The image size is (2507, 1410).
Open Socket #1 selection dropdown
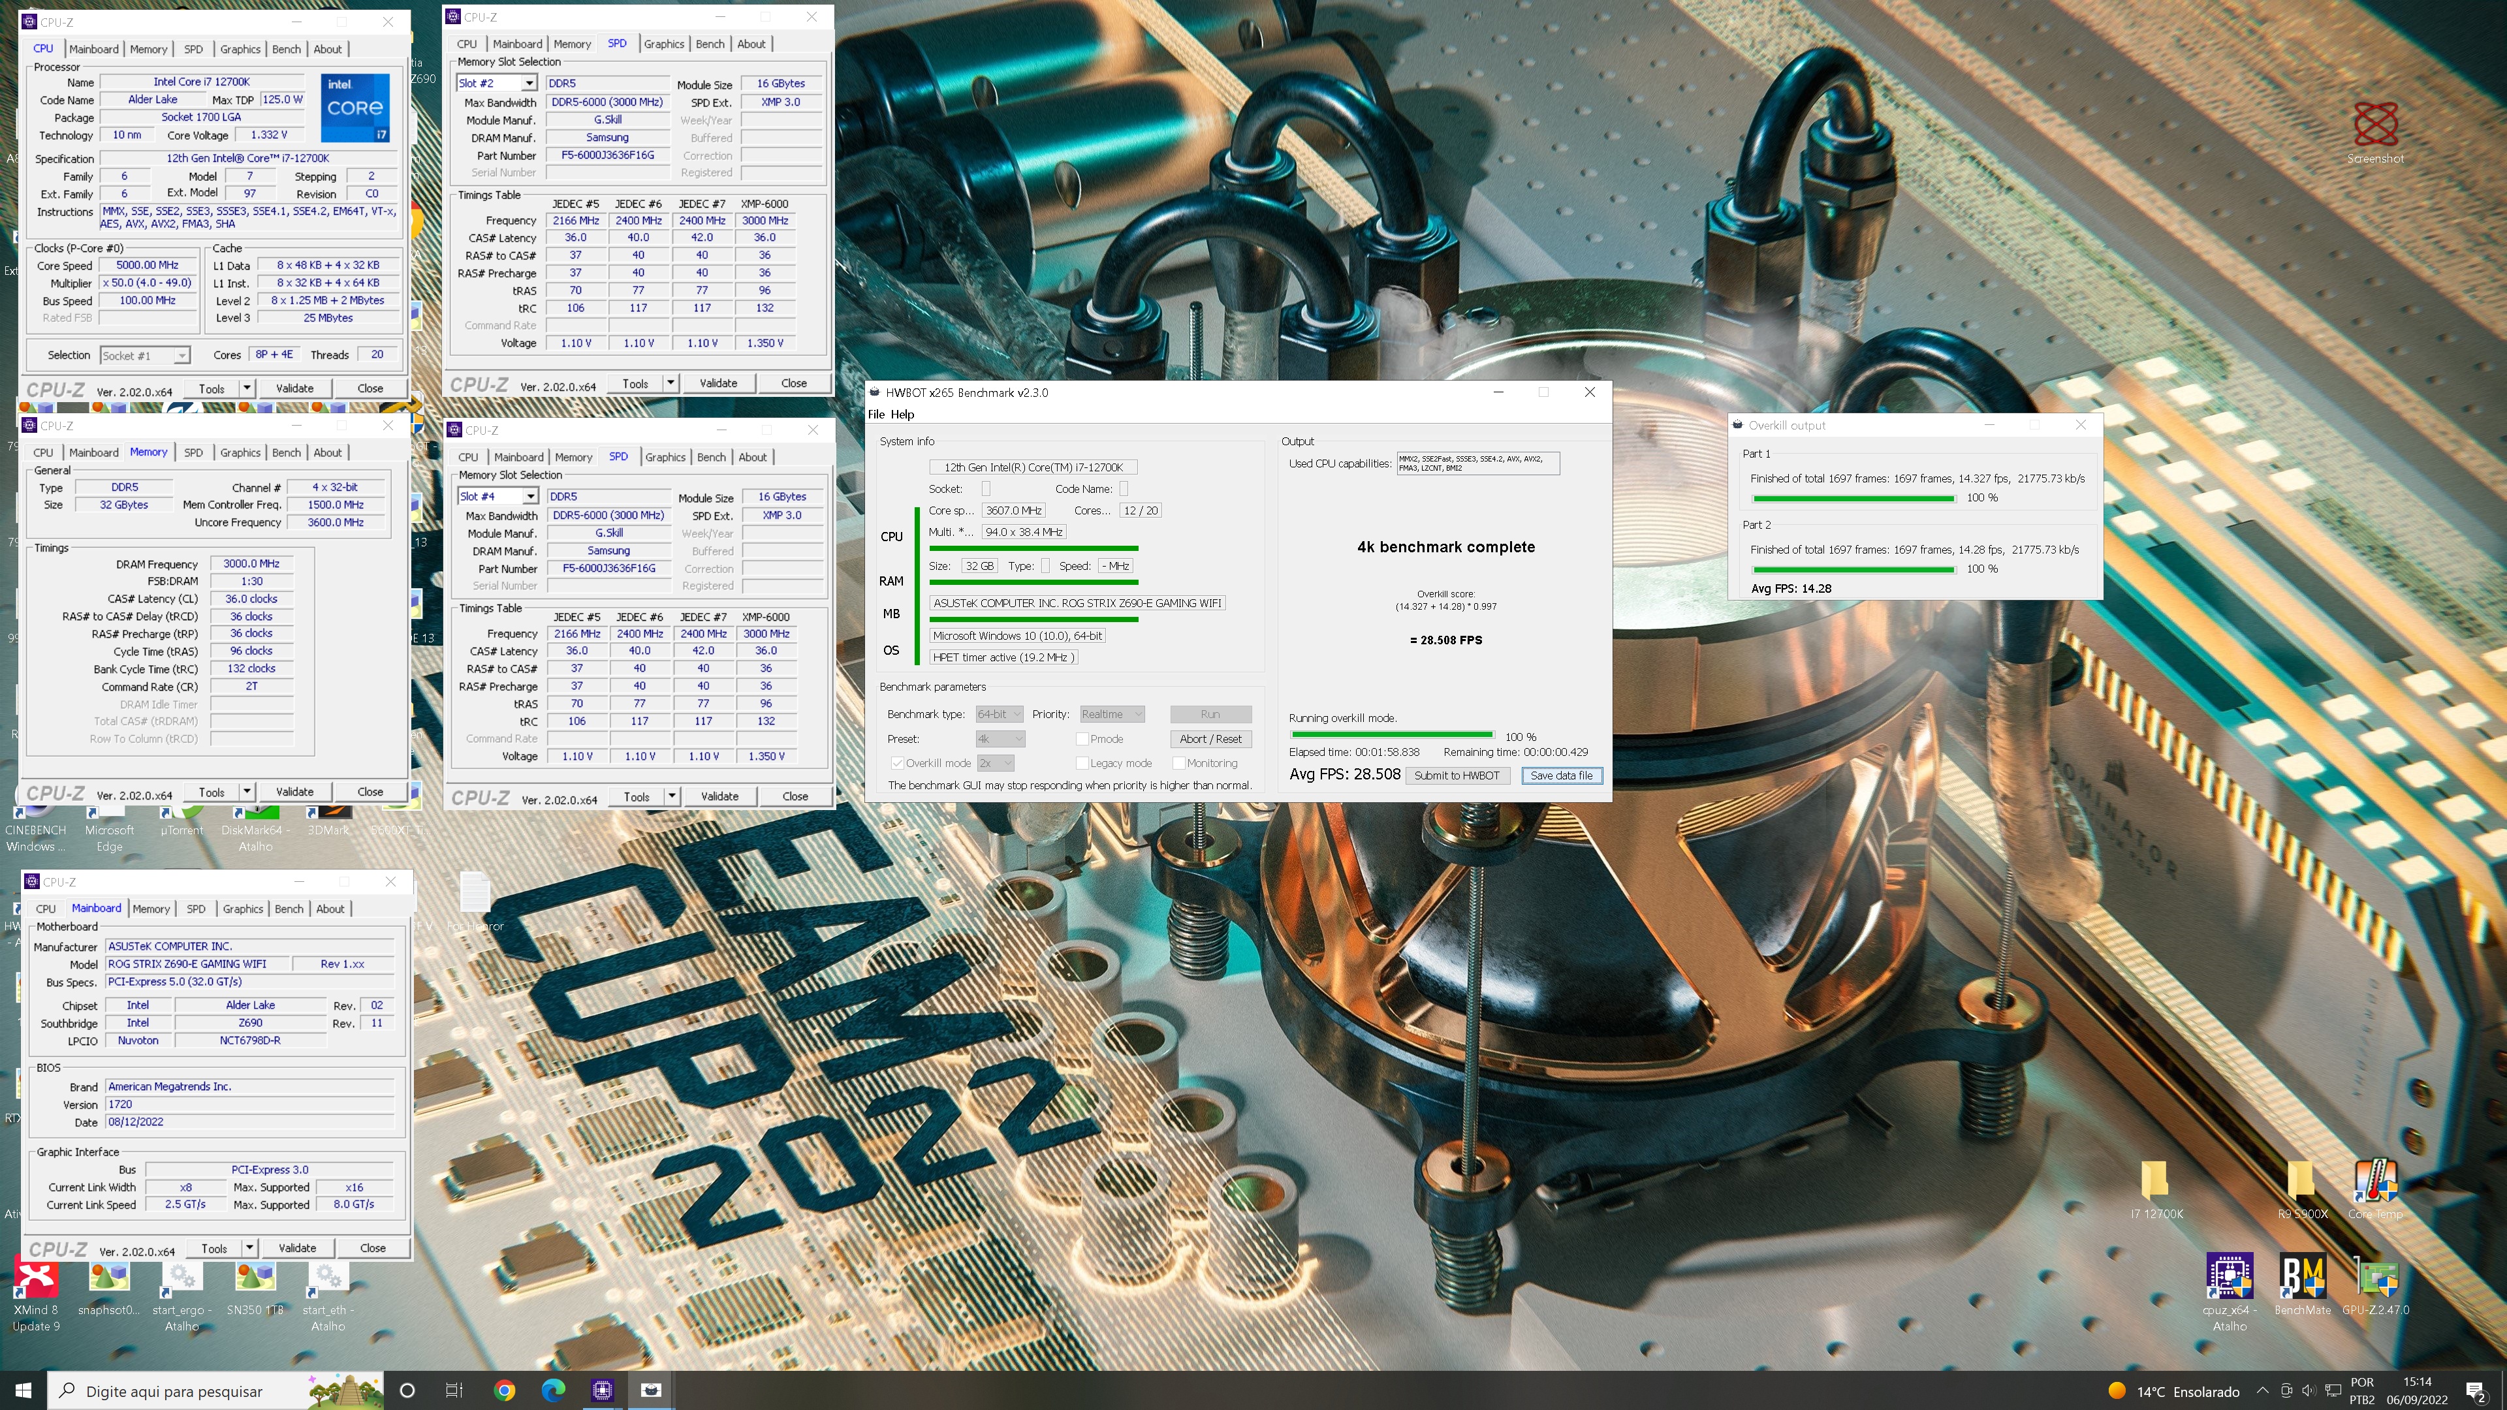click(x=145, y=355)
